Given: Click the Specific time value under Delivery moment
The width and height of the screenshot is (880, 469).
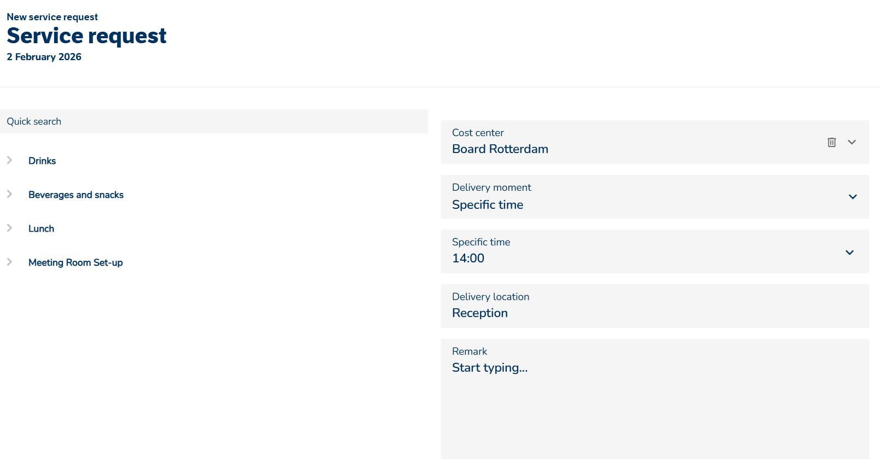Looking at the screenshot, I should click(487, 204).
